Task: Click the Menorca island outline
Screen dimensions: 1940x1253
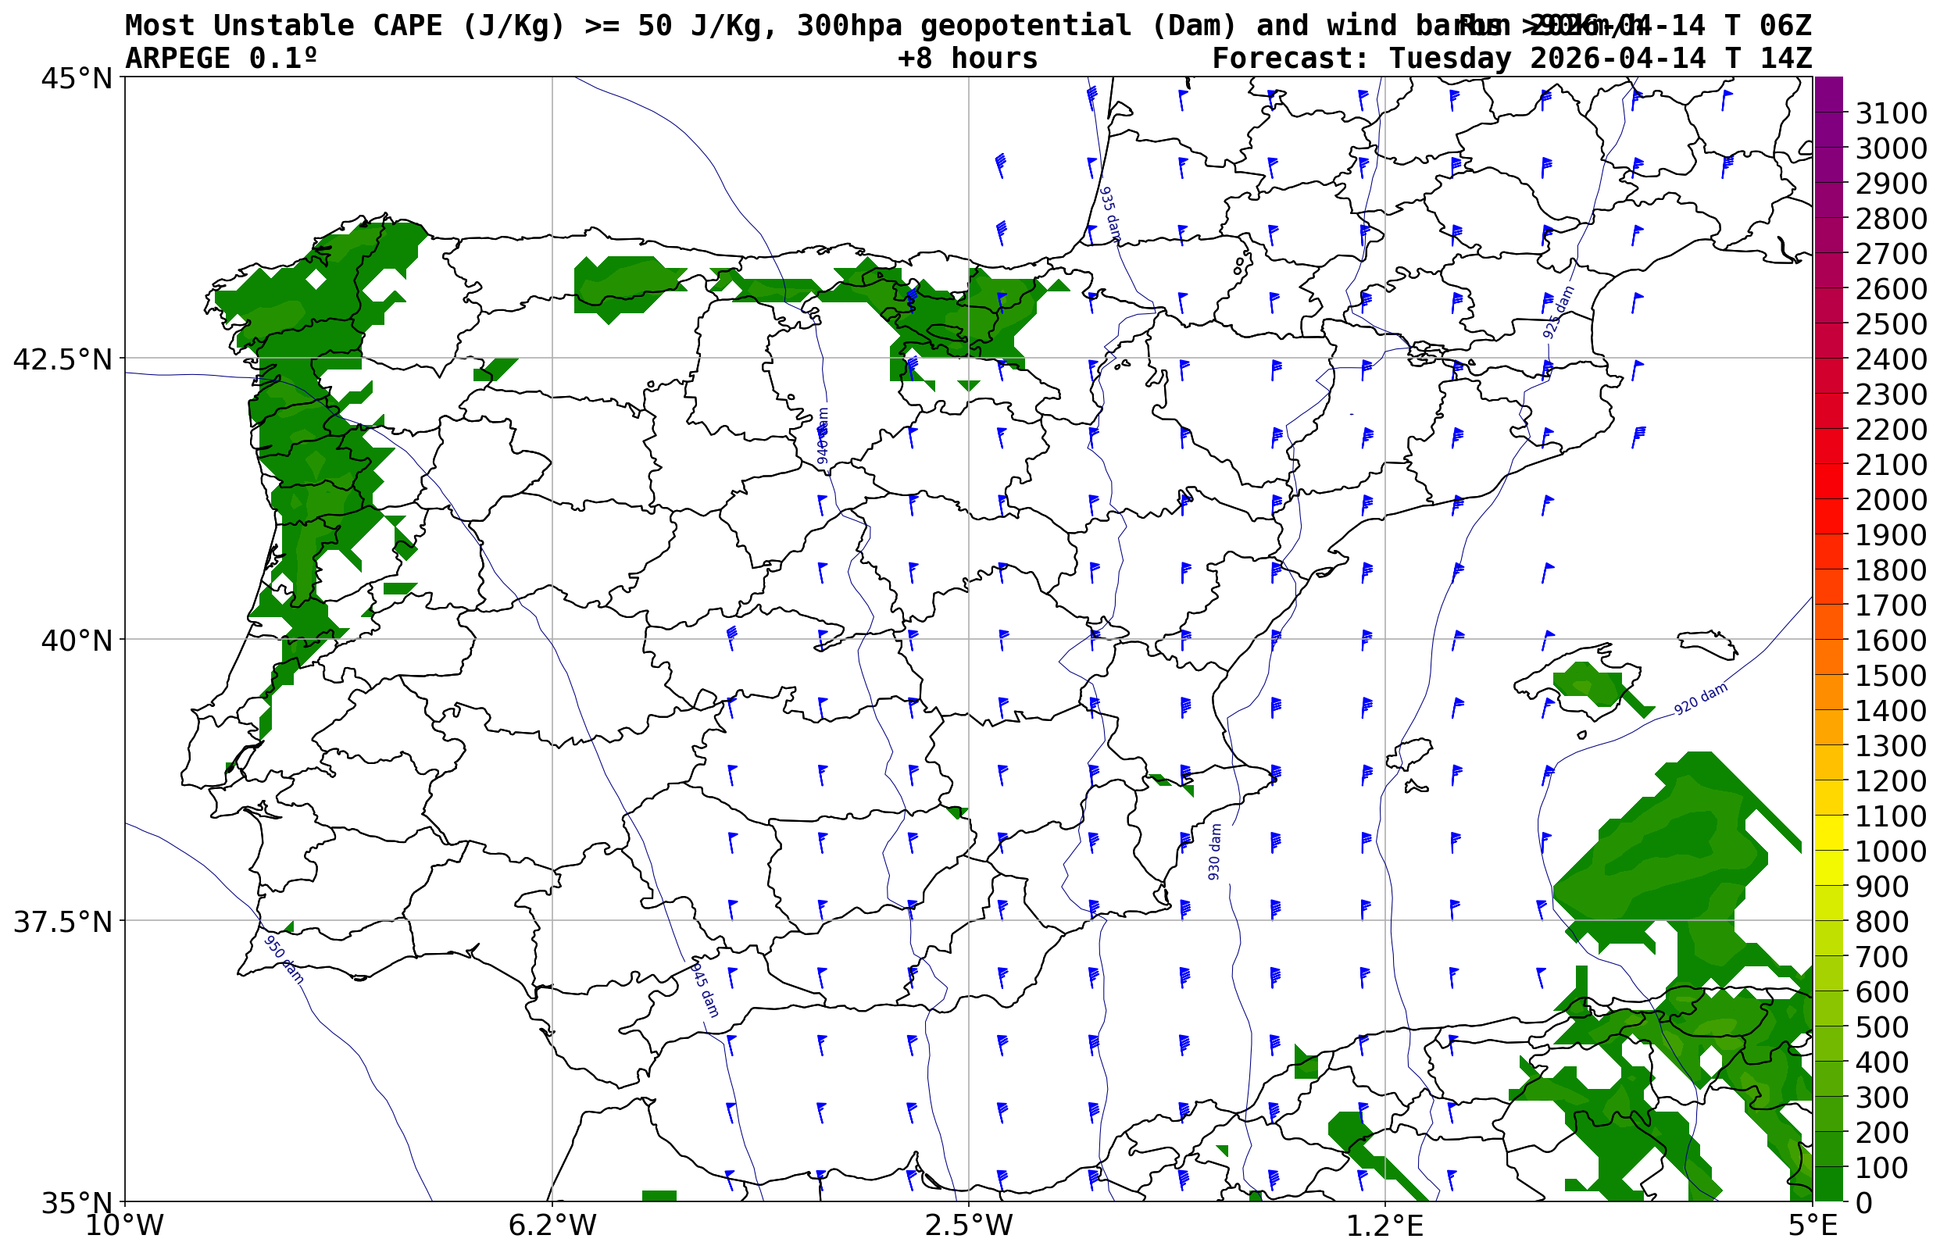Action: 1706,643
